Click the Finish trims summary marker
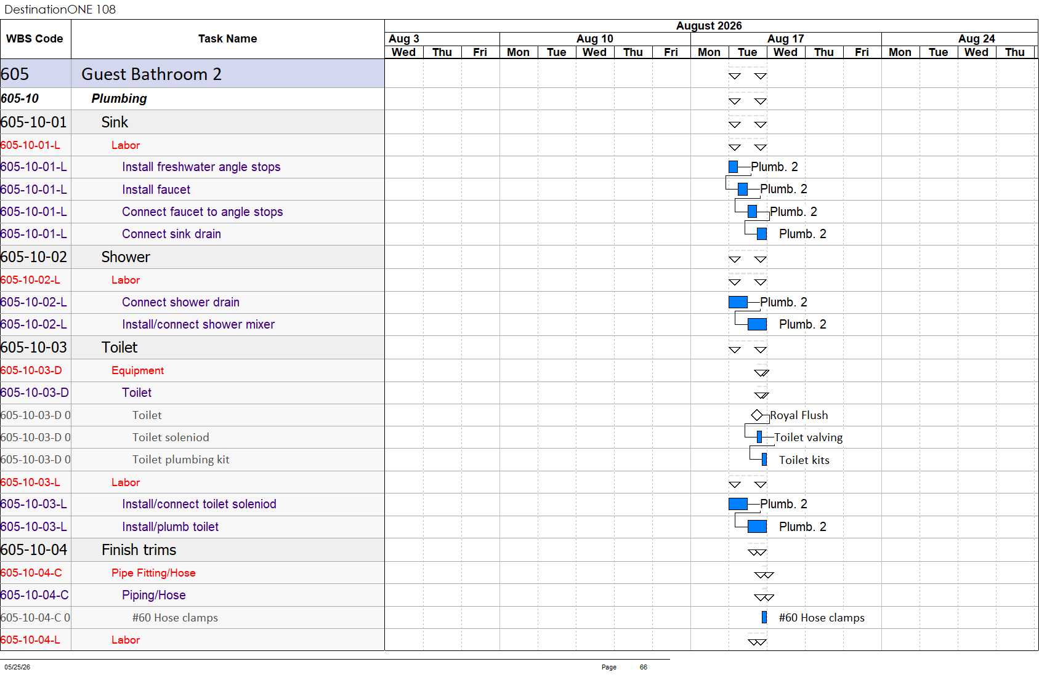 757,553
